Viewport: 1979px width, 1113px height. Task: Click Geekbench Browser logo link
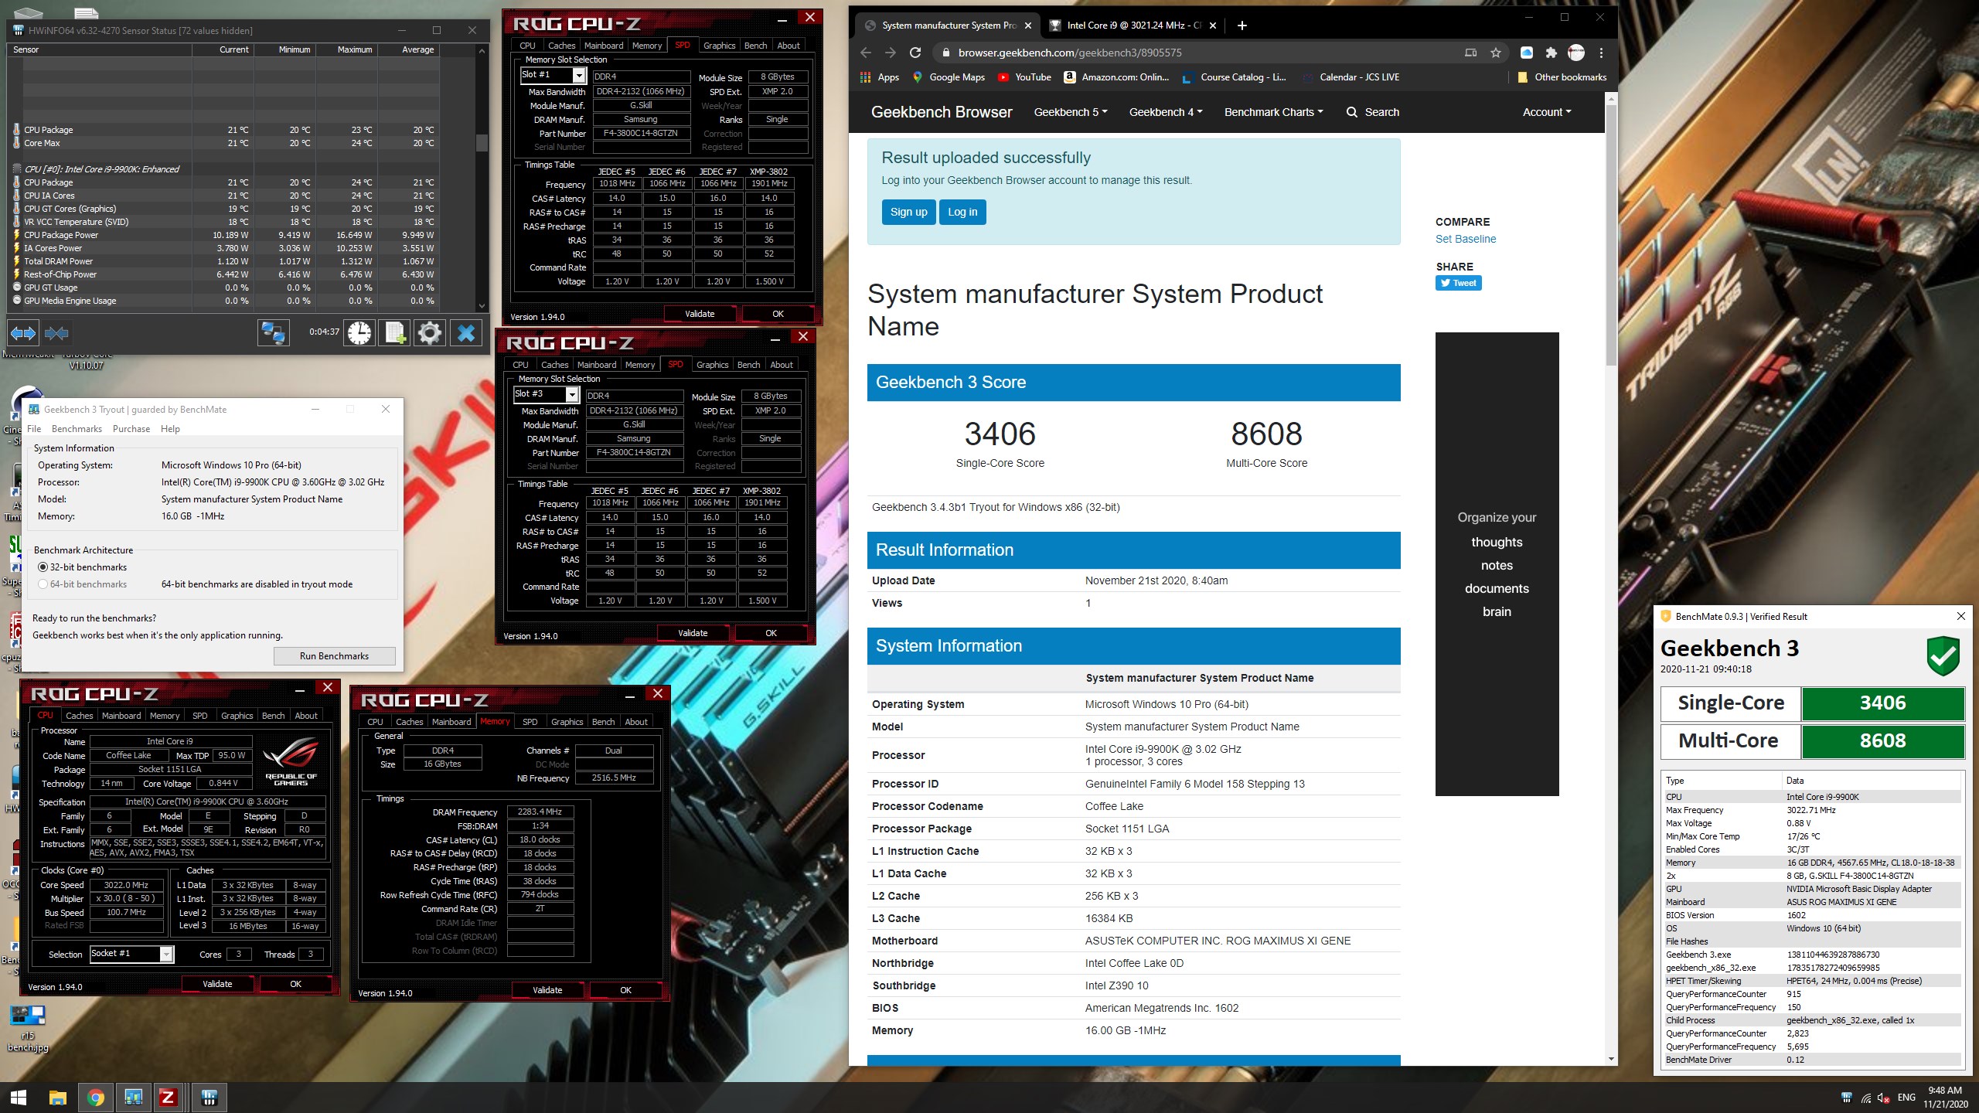(942, 112)
